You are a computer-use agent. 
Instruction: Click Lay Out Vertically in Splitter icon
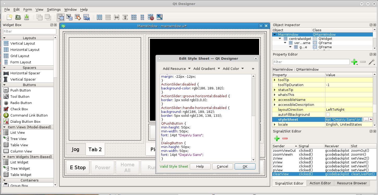(x=125, y=17)
